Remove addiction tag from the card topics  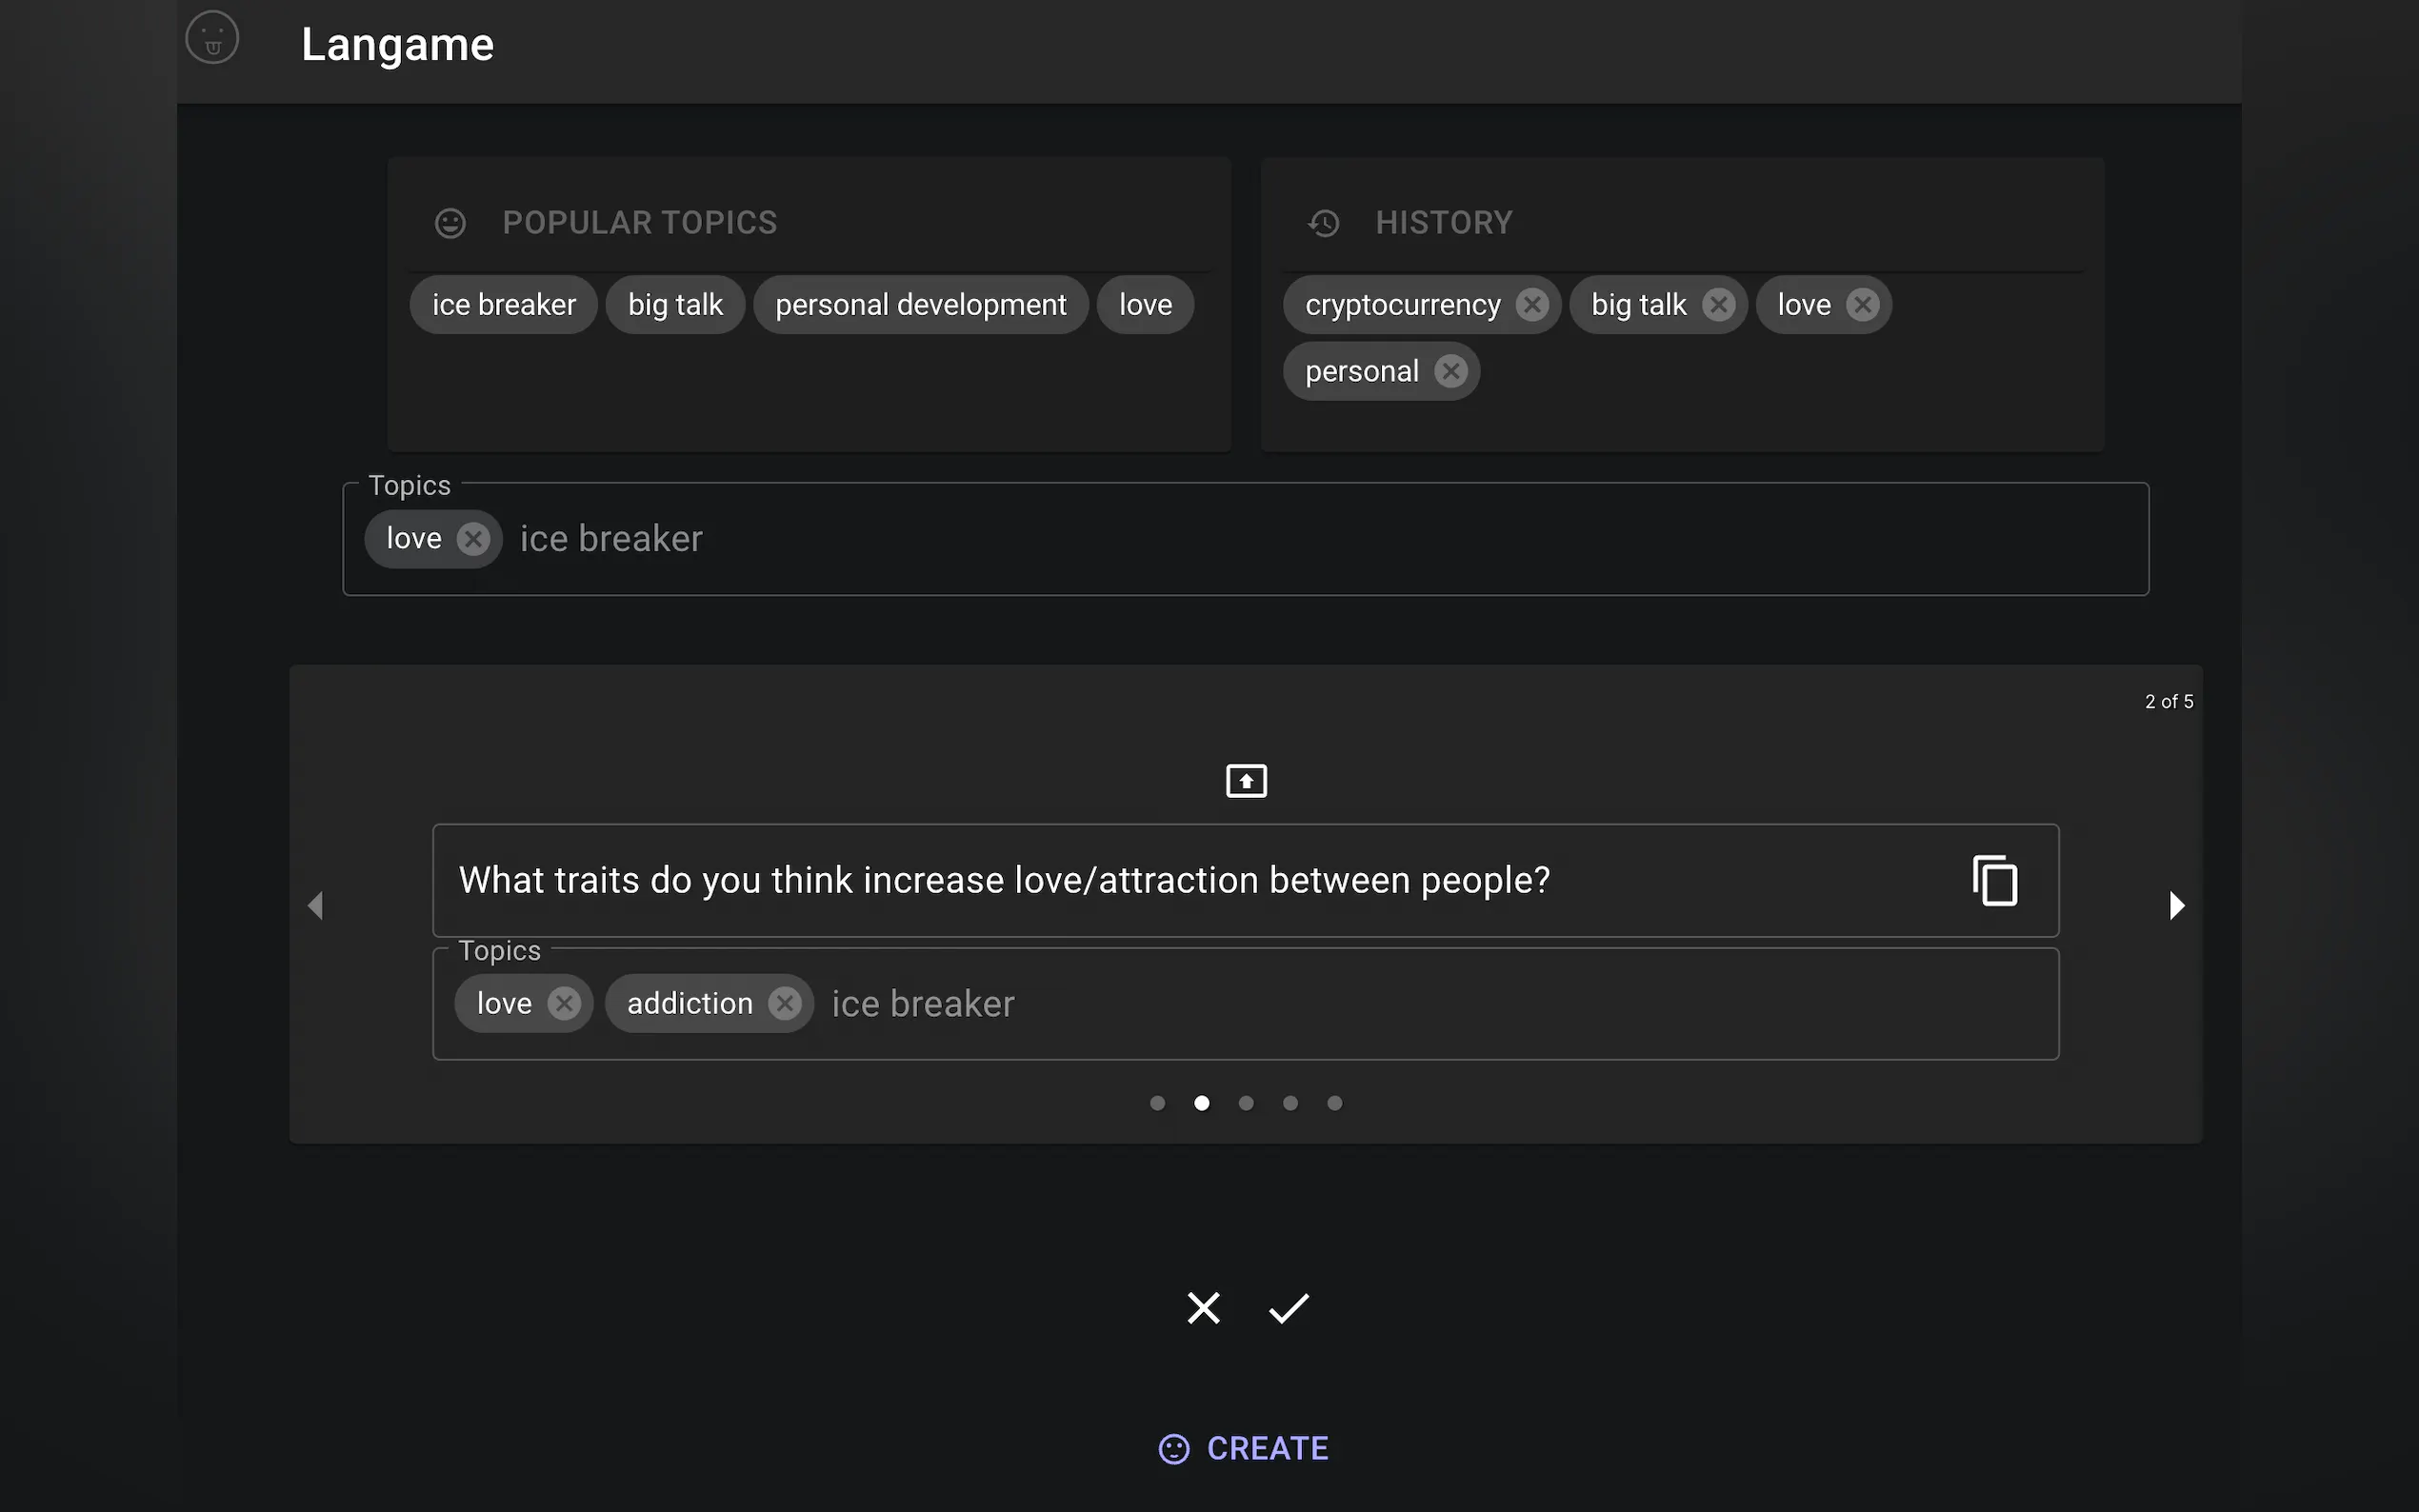pos(785,1003)
